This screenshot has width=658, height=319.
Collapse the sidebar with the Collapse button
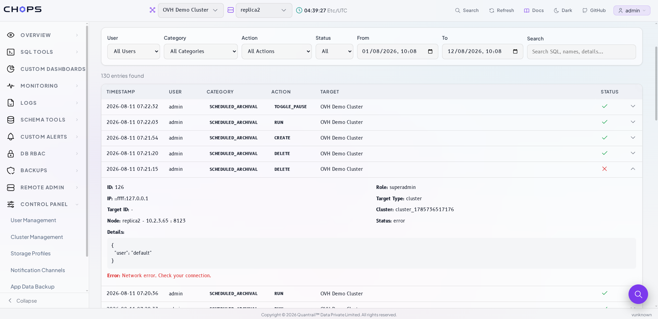[x=23, y=301]
